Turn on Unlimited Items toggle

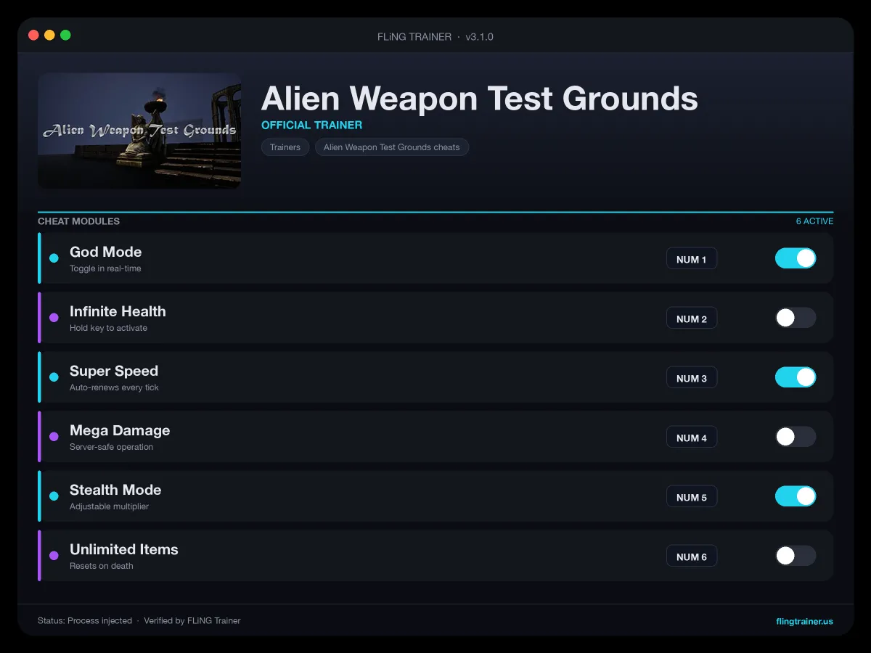[x=796, y=556]
